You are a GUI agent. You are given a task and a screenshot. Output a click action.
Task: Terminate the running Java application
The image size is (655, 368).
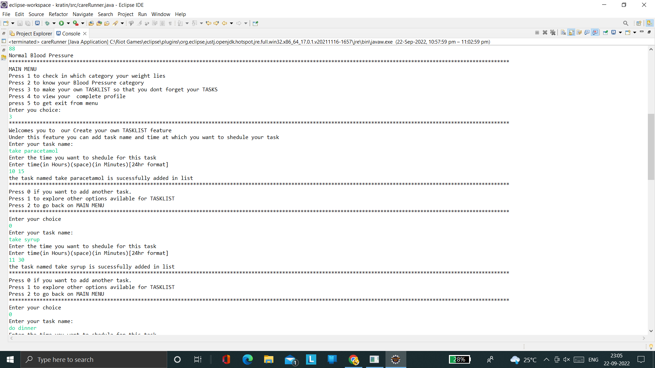[x=537, y=32]
